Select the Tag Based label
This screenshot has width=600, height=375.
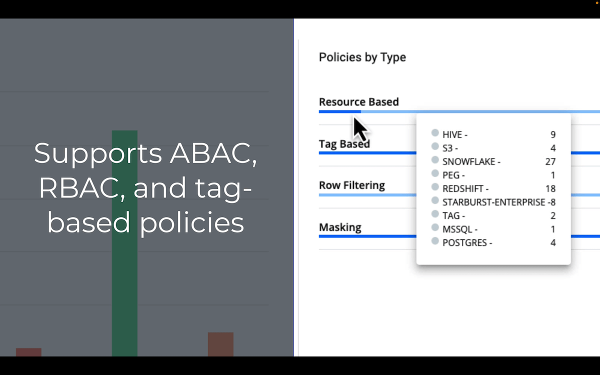344,144
